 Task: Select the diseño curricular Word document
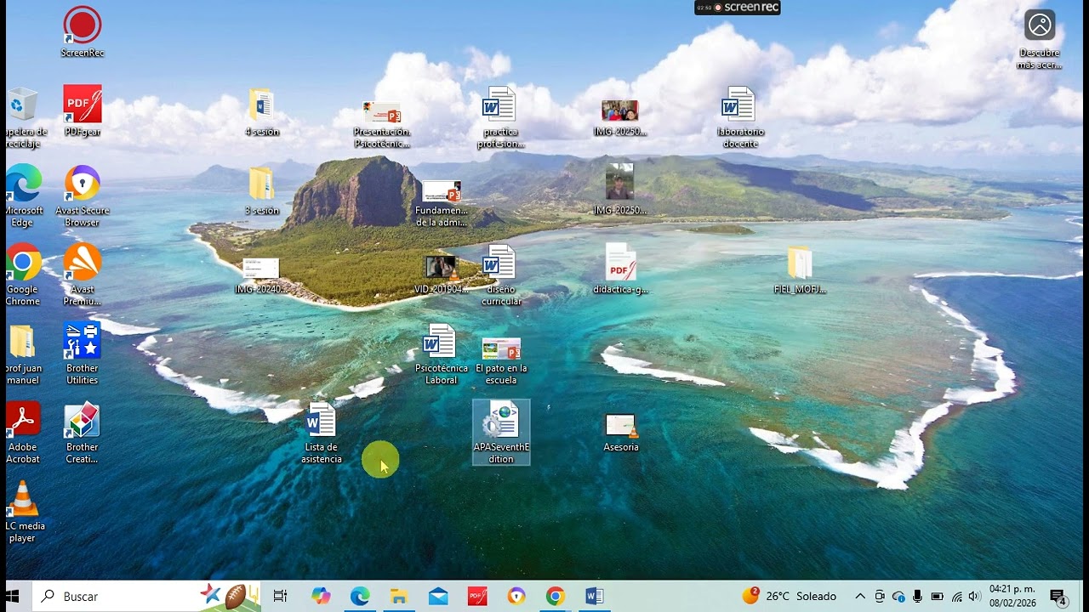500,275
